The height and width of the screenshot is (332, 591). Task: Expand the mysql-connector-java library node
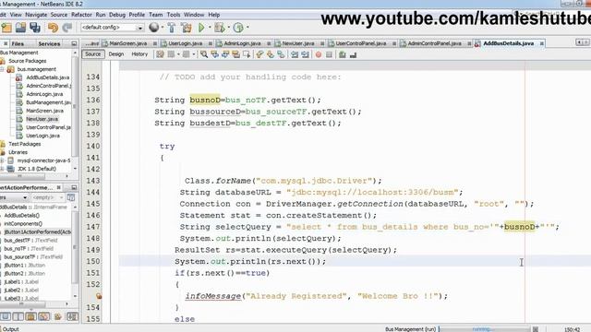2,160
